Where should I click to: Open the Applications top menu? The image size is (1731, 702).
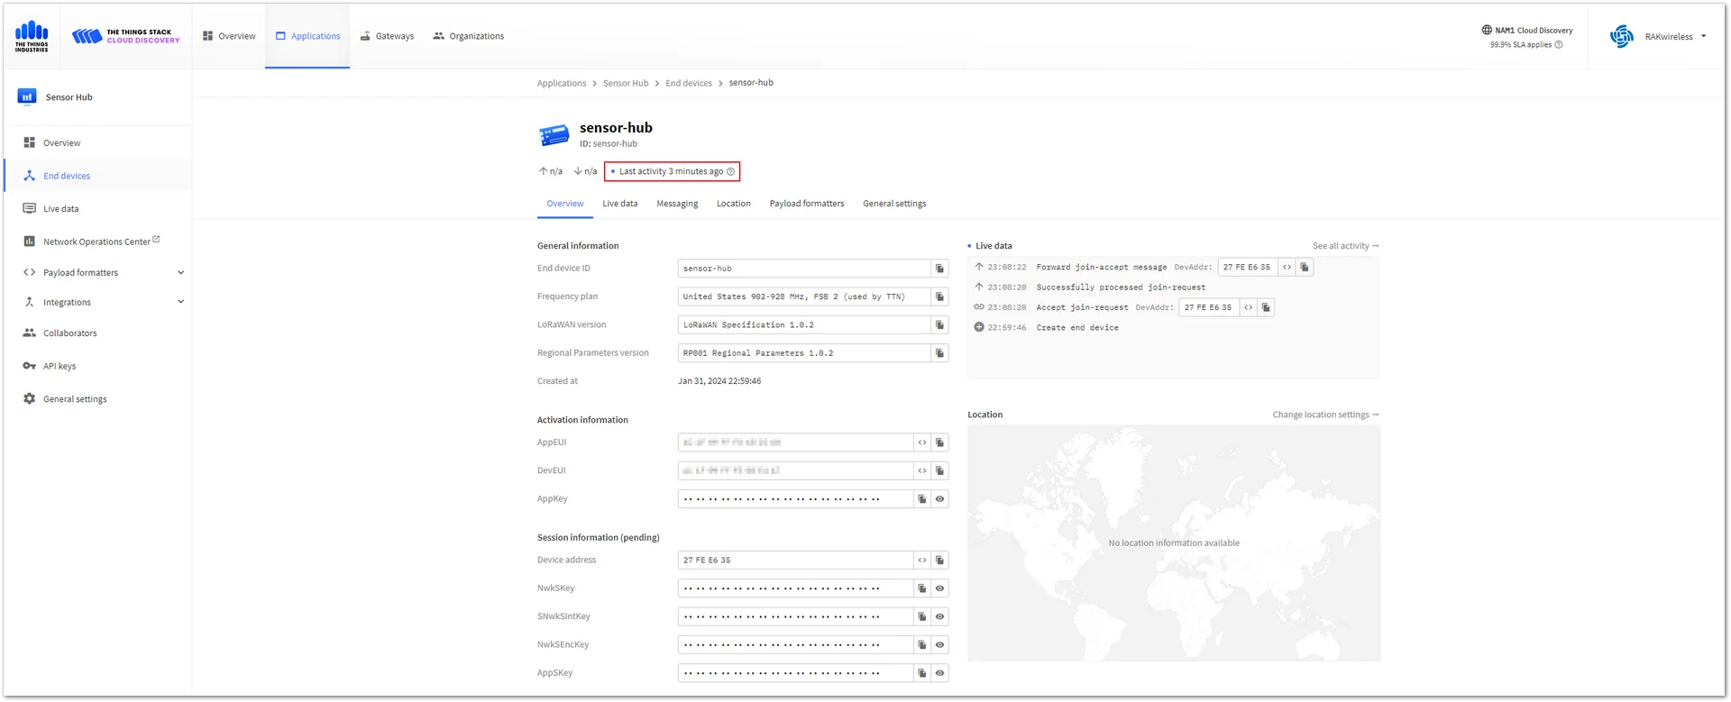pyautogui.click(x=307, y=36)
